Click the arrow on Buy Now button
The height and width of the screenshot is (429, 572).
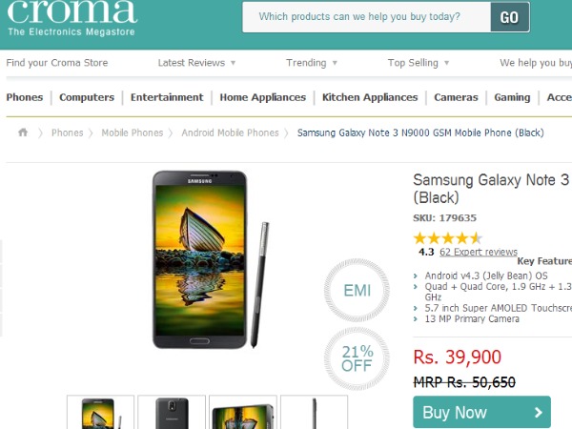click(x=538, y=412)
